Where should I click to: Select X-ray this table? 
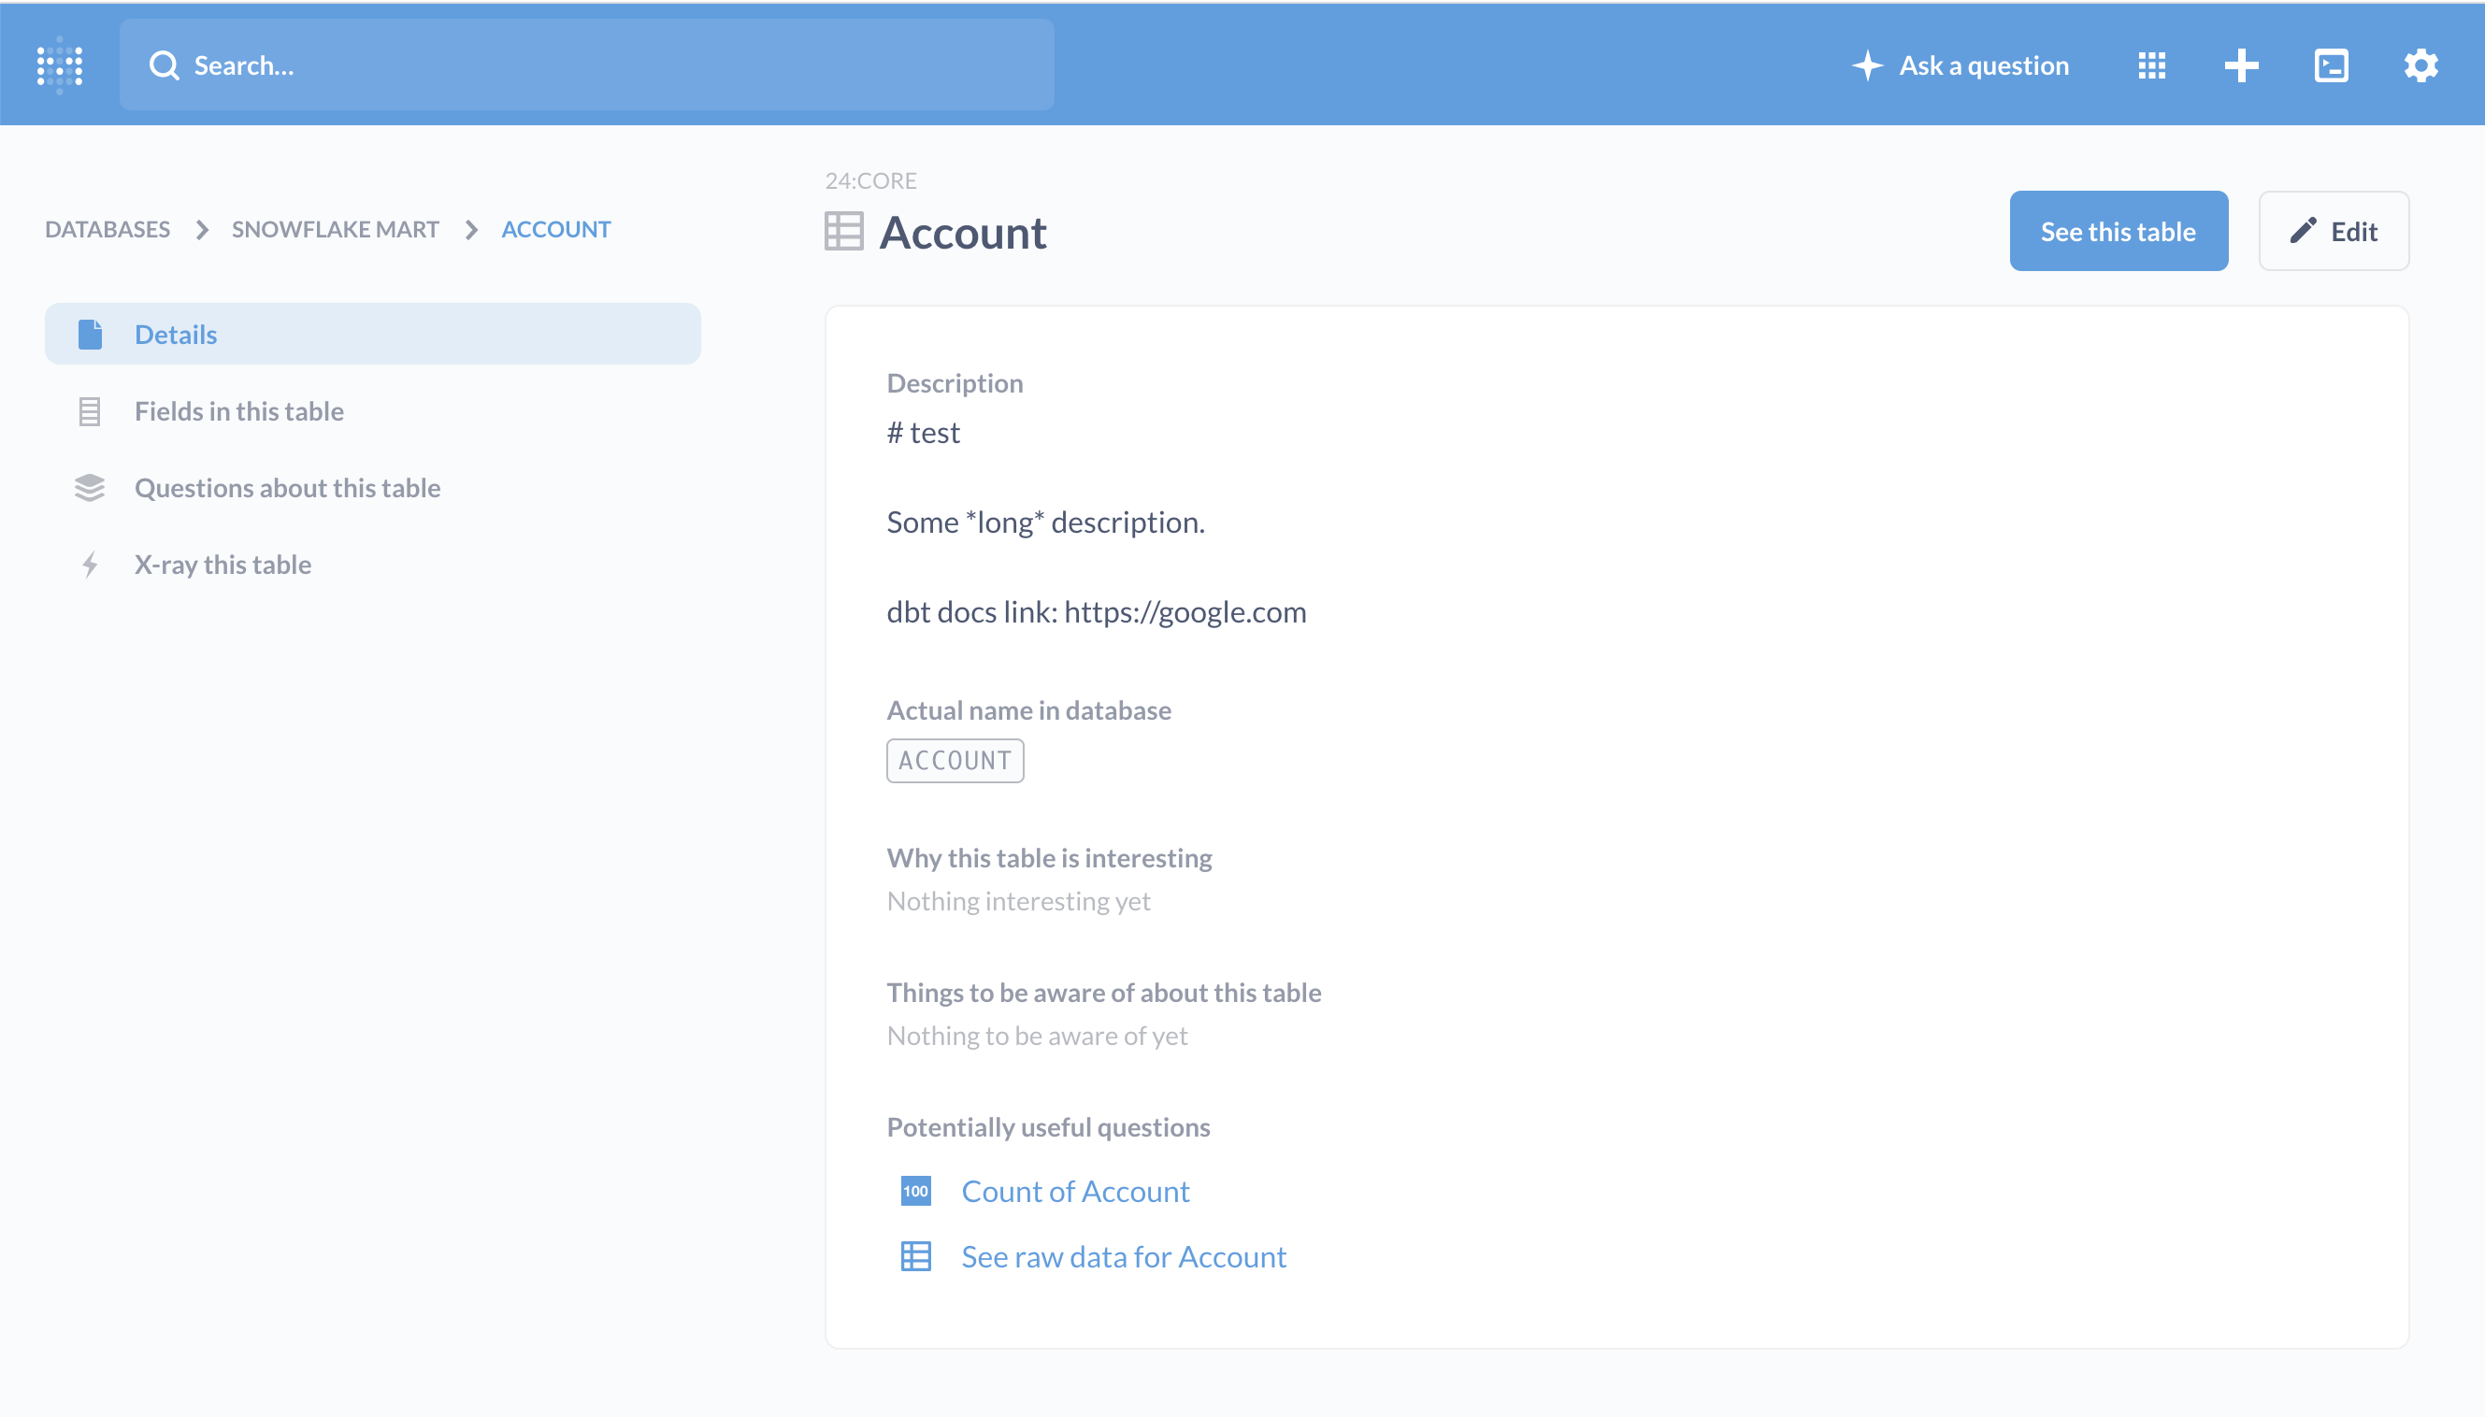222,565
